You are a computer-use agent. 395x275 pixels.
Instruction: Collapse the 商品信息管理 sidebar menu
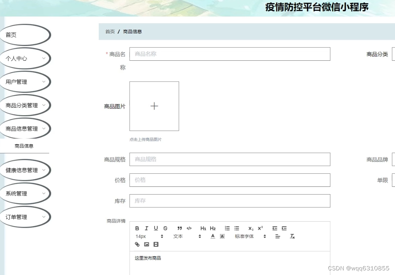point(25,128)
